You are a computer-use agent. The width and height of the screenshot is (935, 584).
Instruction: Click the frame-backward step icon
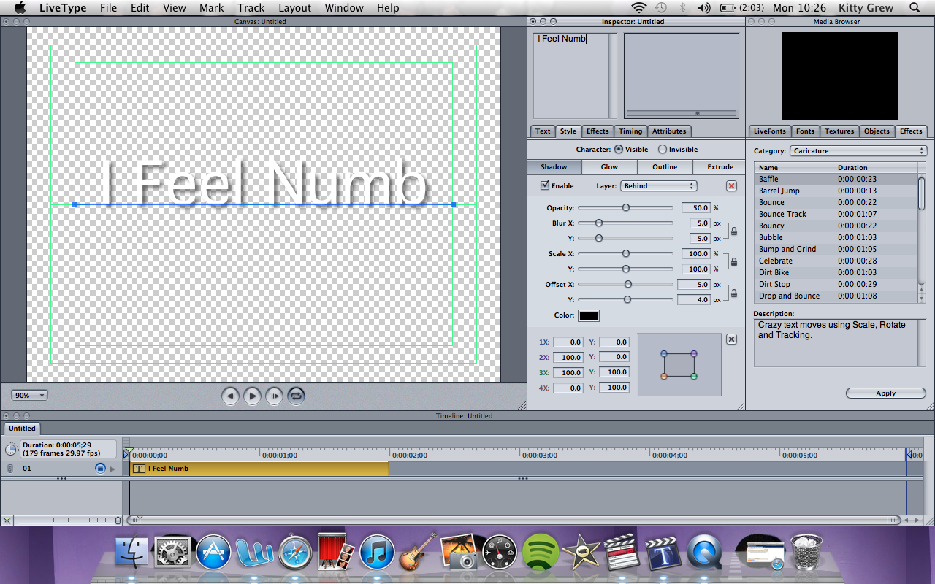230,396
